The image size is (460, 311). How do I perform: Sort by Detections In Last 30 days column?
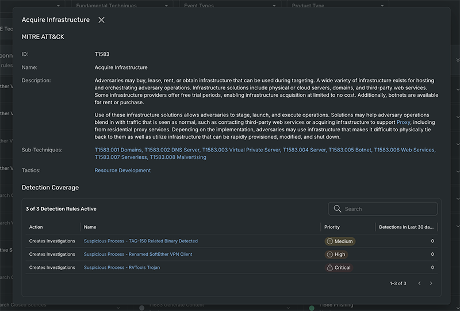click(406, 227)
